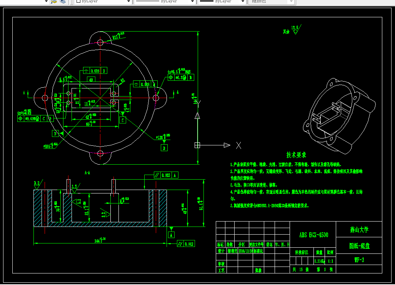This screenshot has height=285, width=395.
Task: Select the R12 radius dimension
Action: 118,36
